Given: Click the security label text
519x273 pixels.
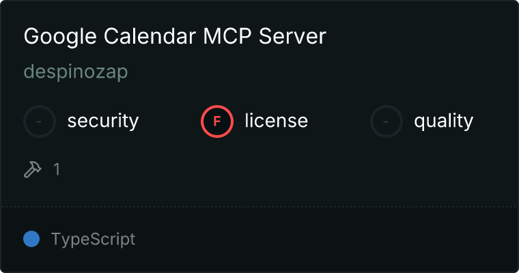Looking at the screenshot, I should pos(103,121).
